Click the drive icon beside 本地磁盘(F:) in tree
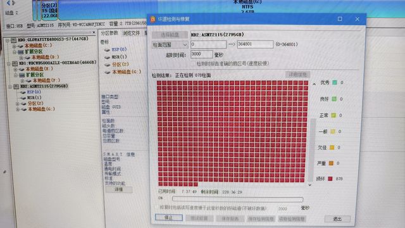 pos(28,81)
